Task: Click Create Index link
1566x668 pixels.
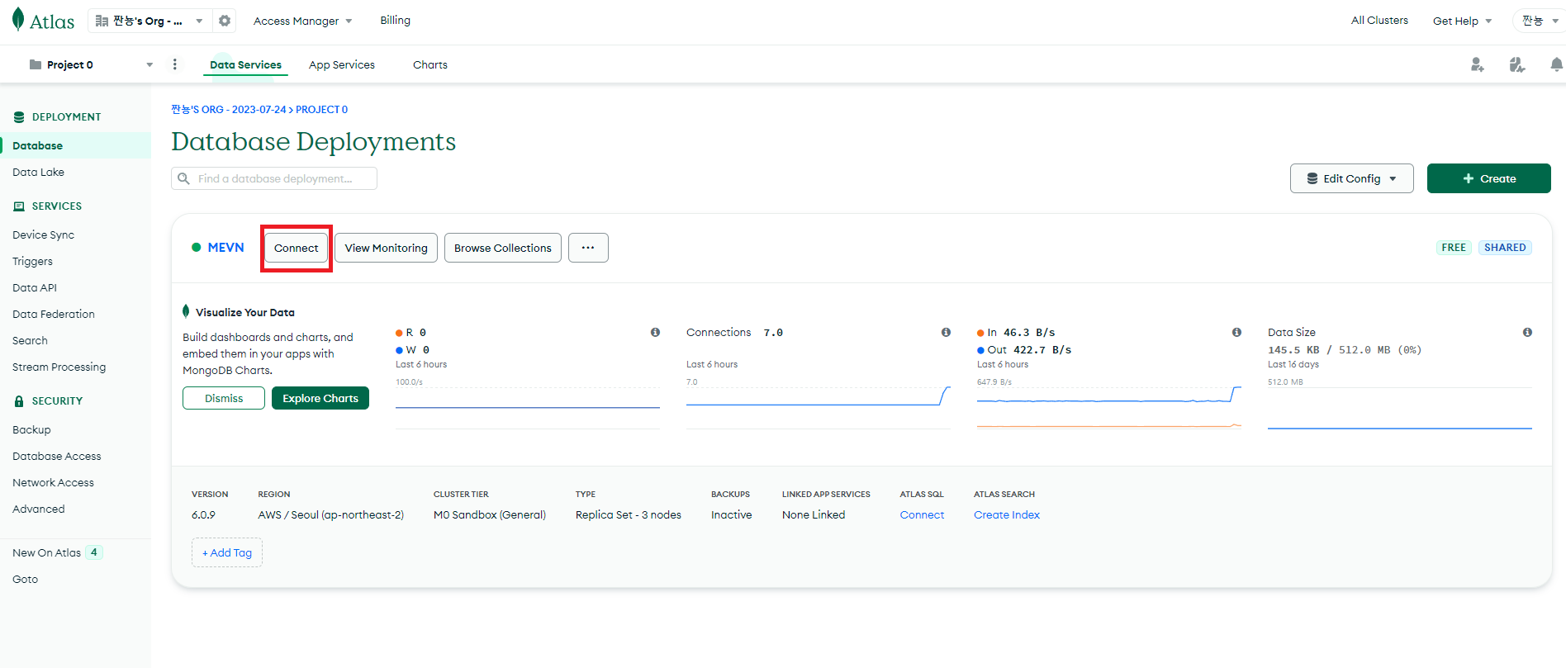Action: tap(1006, 514)
